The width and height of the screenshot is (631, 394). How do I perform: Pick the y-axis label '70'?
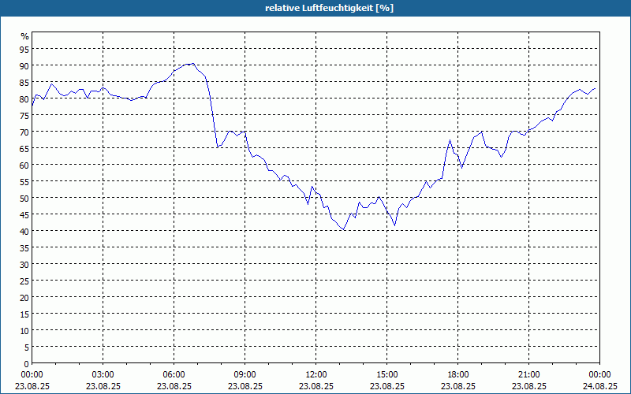click(x=24, y=132)
